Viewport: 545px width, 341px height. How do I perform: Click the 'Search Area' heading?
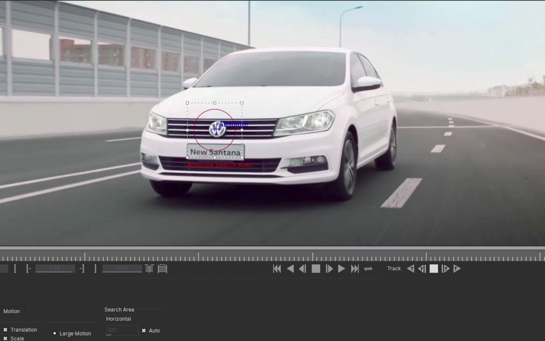(x=119, y=310)
